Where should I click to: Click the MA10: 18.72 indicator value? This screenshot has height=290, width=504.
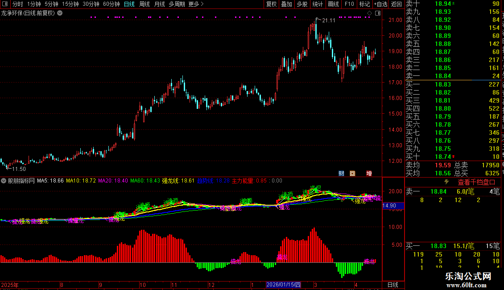81,181
